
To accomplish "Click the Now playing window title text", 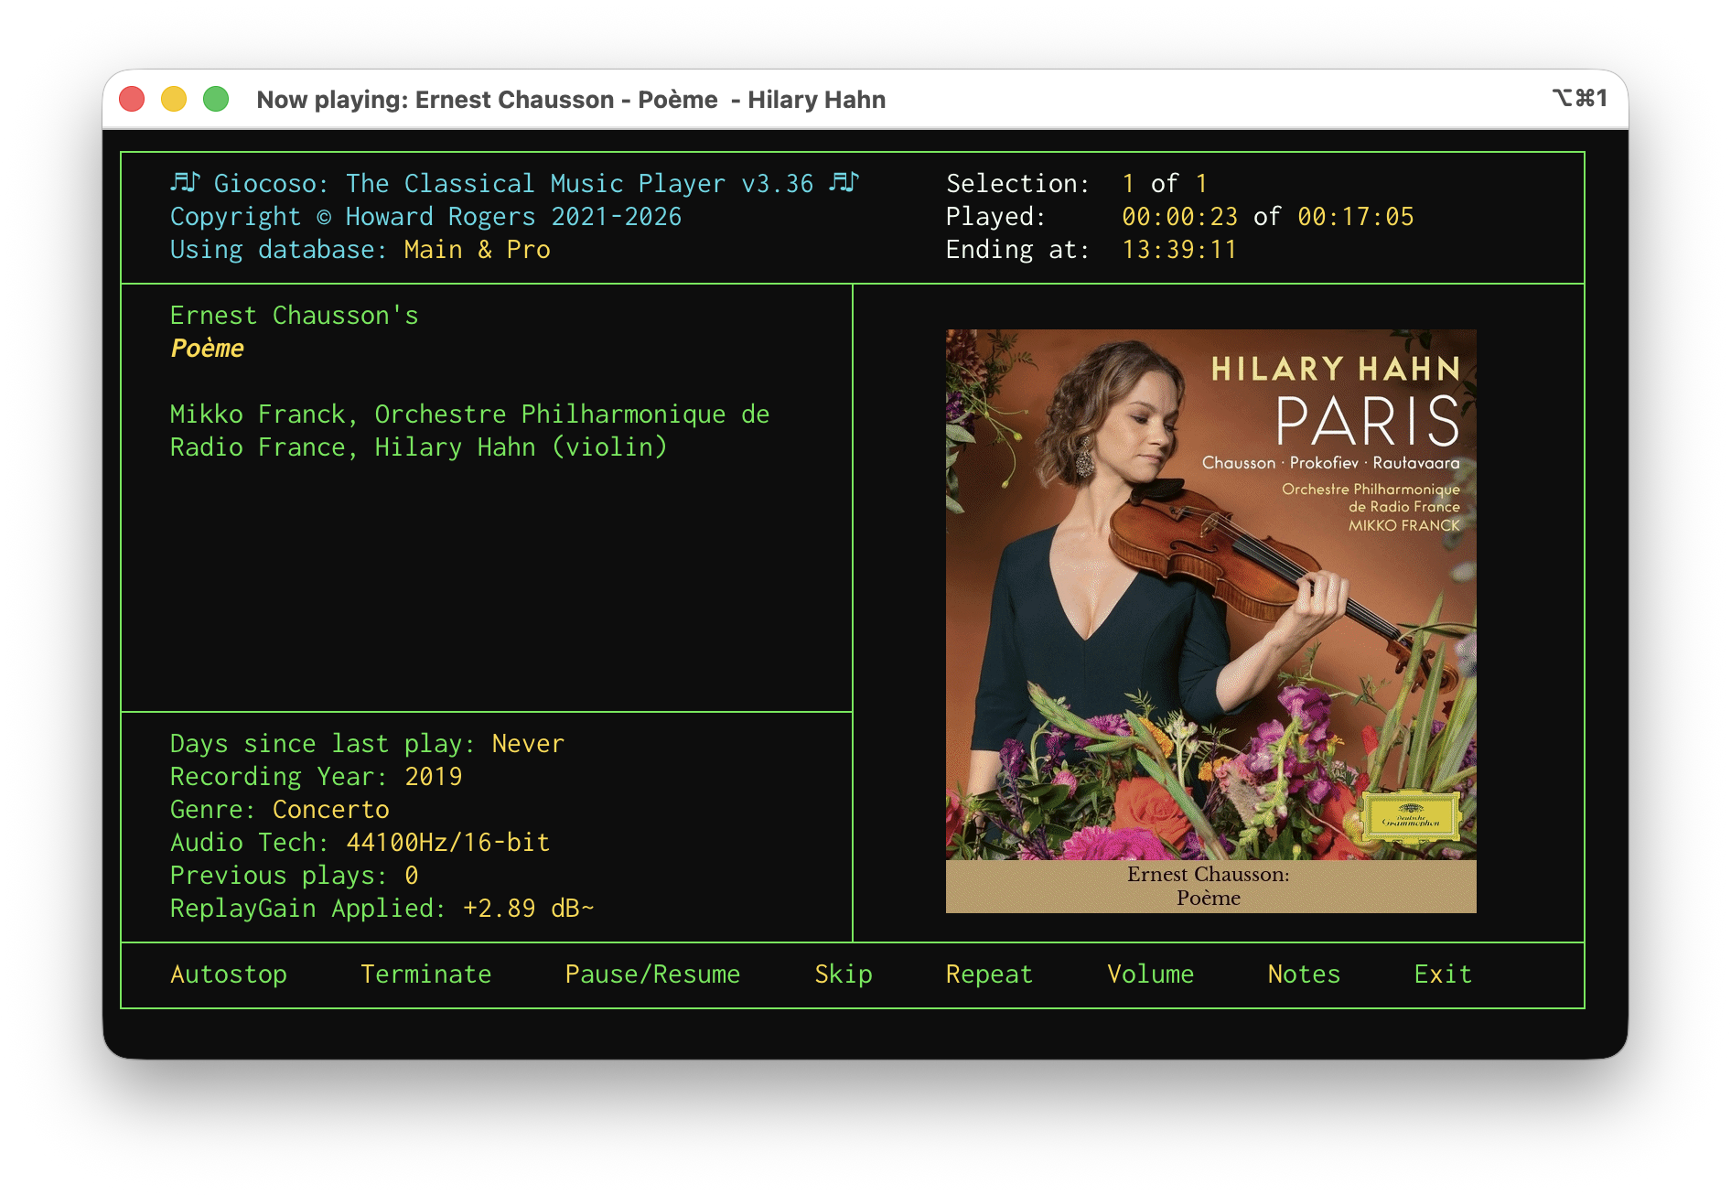I will [571, 100].
